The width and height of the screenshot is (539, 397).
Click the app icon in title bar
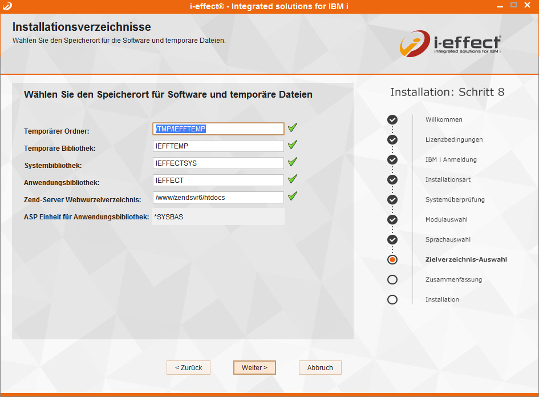click(7, 5)
